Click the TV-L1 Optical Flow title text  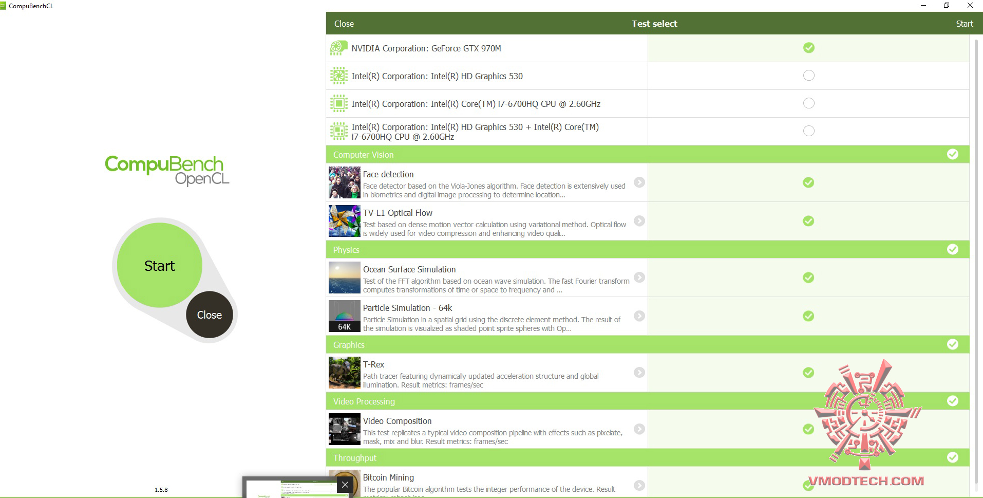(398, 213)
